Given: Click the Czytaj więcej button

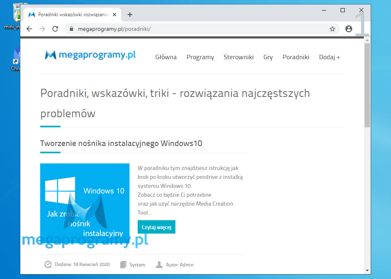Looking at the screenshot, I should [156, 227].
